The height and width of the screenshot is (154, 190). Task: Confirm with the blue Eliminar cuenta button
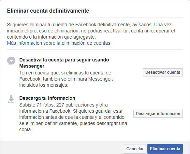coord(165,149)
